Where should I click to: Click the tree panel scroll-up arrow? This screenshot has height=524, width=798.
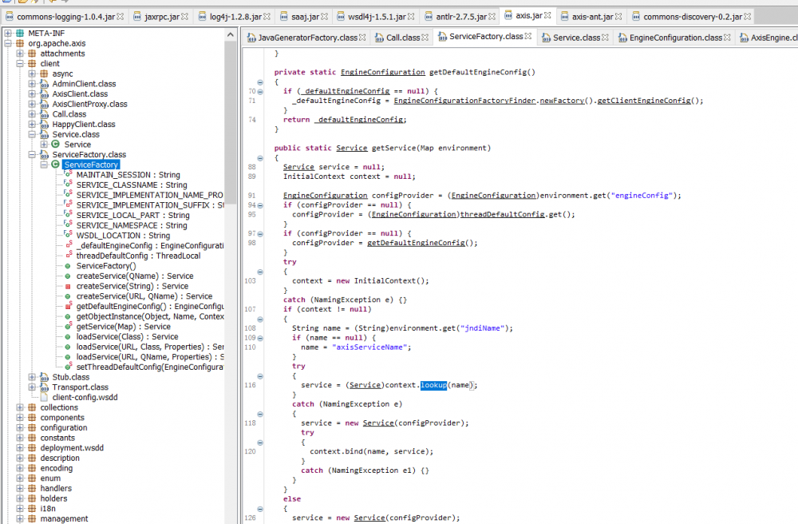click(x=231, y=33)
